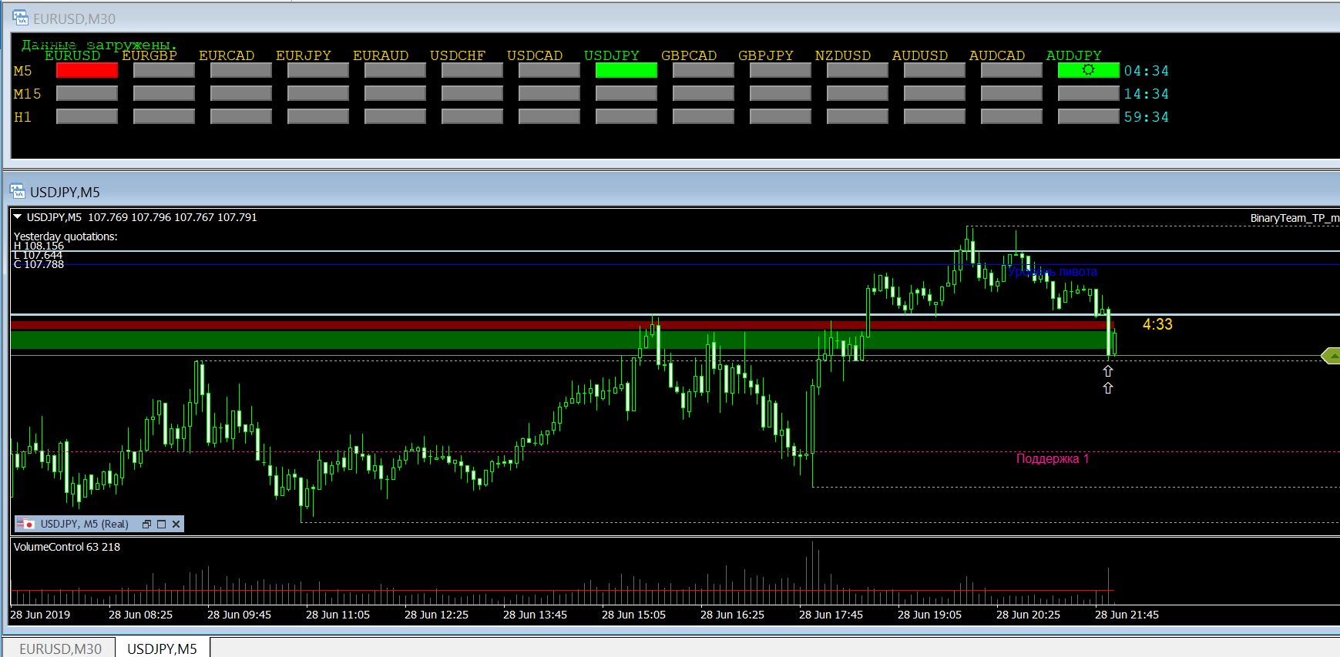Click the USDJPY pair label in the dashboard
Screen dimensions: 1340x657
coord(612,55)
